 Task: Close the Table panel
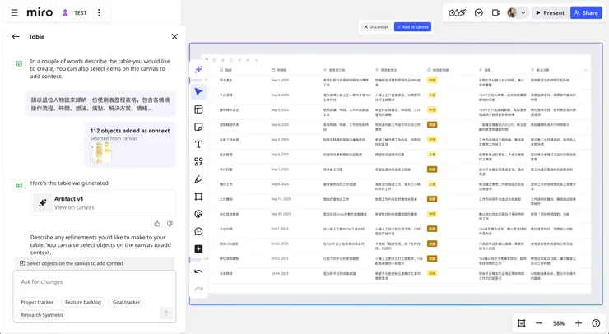coord(174,36)
